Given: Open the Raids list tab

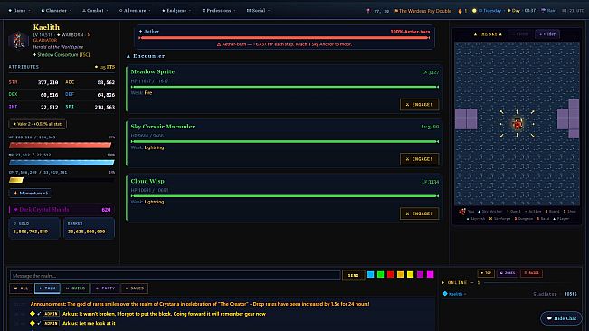Looking at the screenshot, I should pyautogui.click(x=531, y=273).
